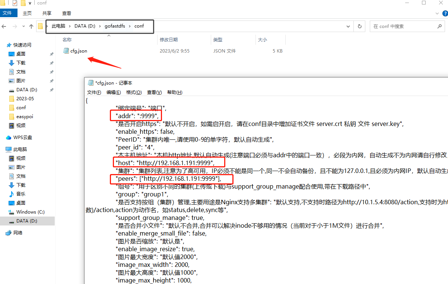The image size is (448, 284).
Task: Switch to the 共享 ribbon tab
Action: [x=47, y=13]
